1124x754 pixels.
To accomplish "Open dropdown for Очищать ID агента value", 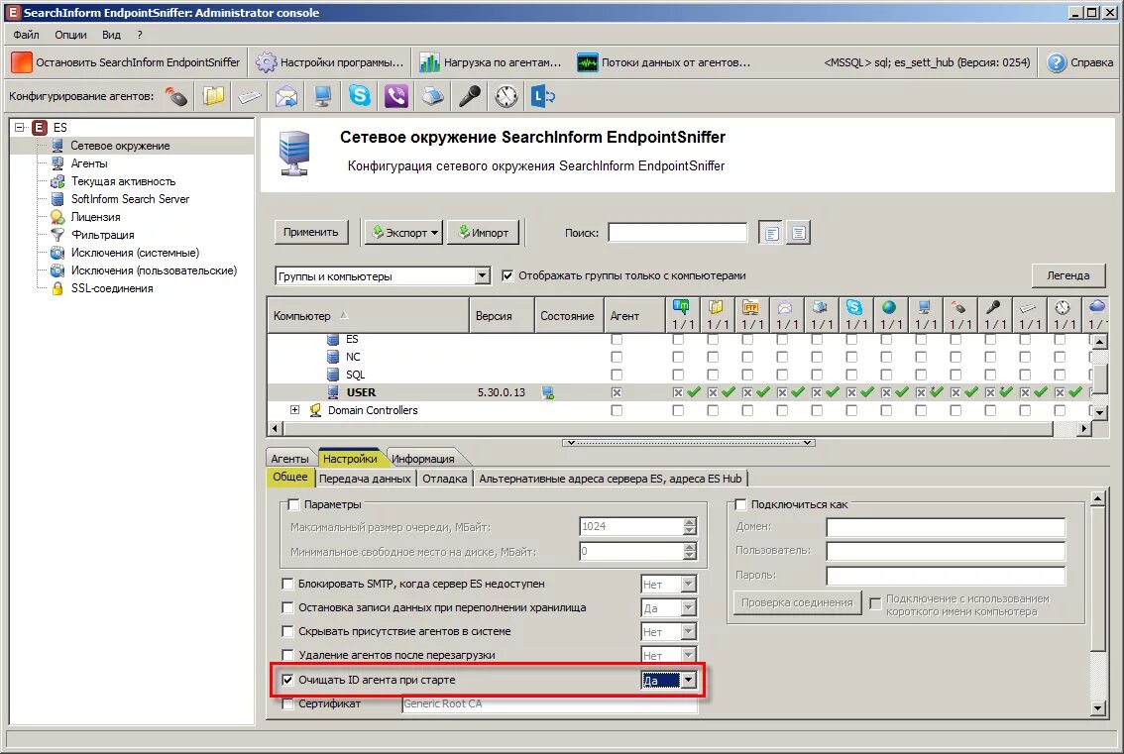I will click(x=688, y=680).
